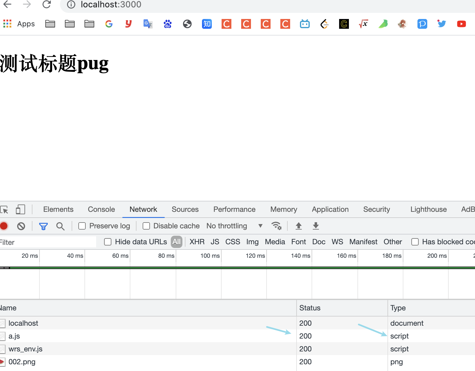Screen dimensions: 475x371
Task: Open the Twitter bird bookmark
Action: pos(442,24)
